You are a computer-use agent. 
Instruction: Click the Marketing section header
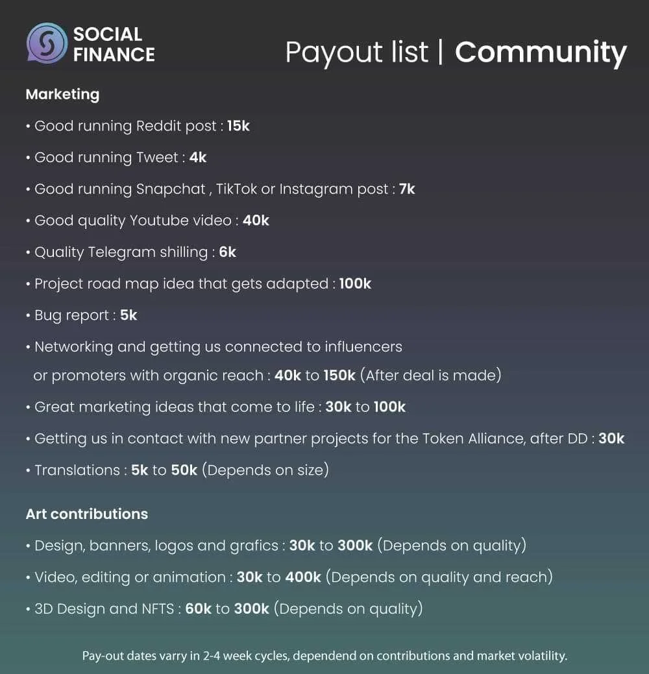click(62, 94)
